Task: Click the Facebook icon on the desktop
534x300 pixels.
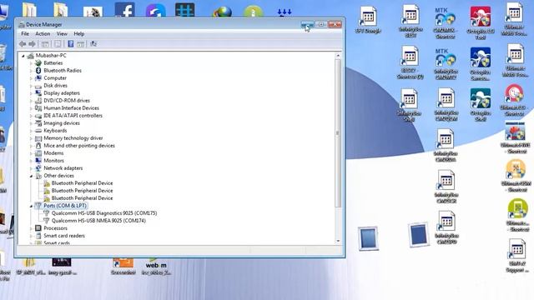Action: click(124, 9)
